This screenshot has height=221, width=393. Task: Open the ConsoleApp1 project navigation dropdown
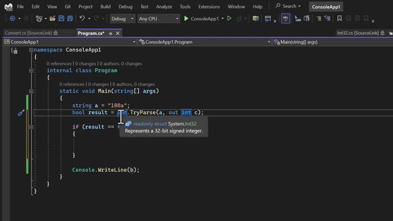click(69, 42)
